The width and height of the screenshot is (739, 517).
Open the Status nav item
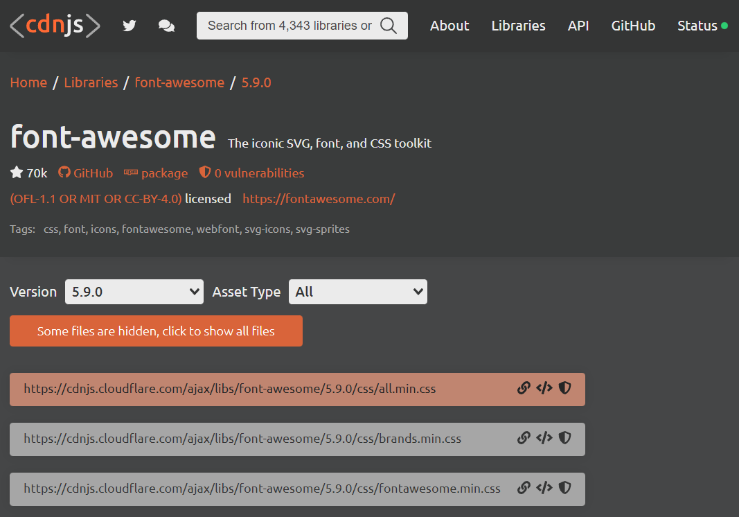697,26
